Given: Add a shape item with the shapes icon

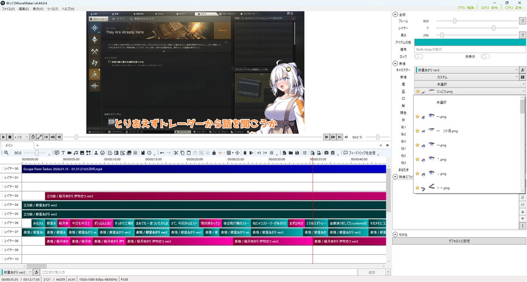Looking at the screenshot, I should click(88, 153).
